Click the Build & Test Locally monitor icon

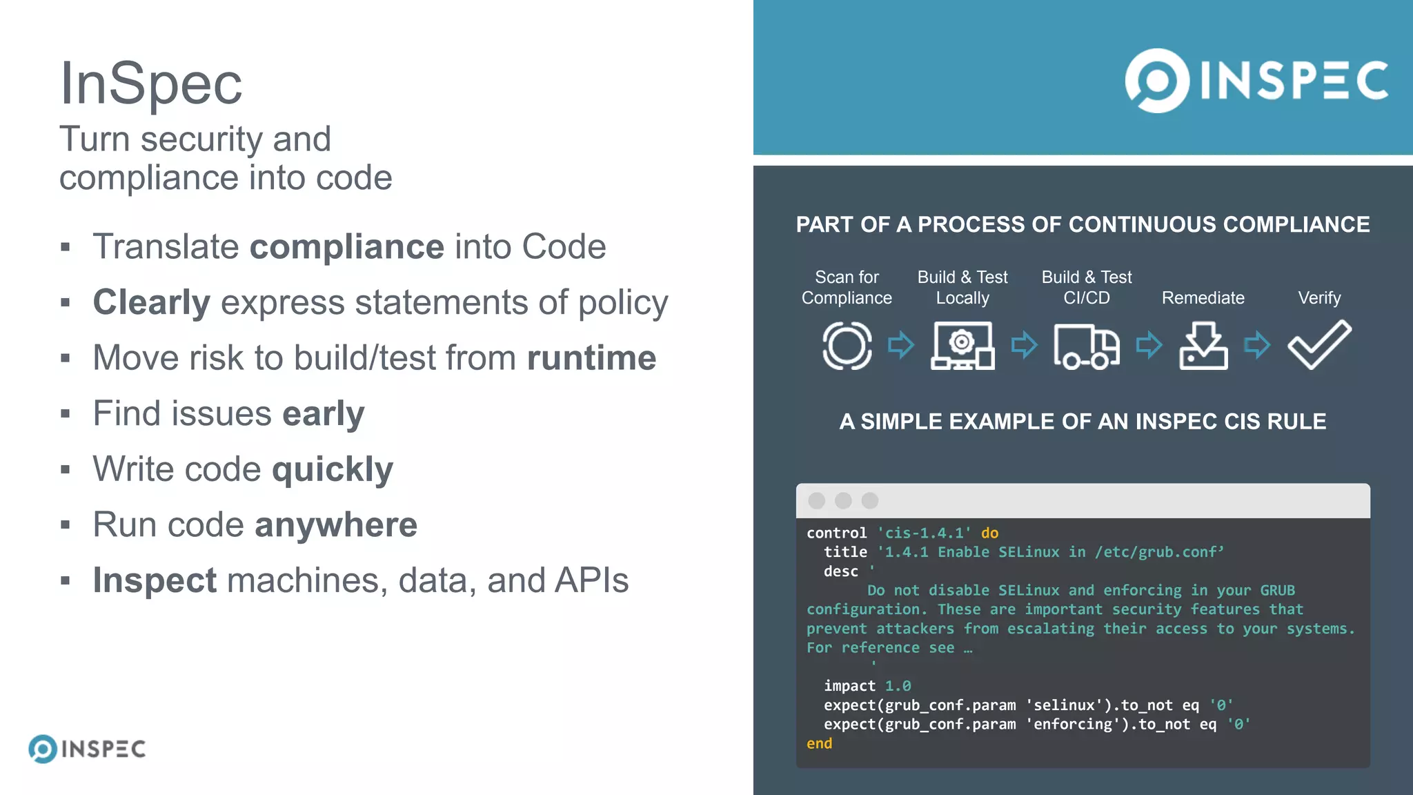(963, 345)
